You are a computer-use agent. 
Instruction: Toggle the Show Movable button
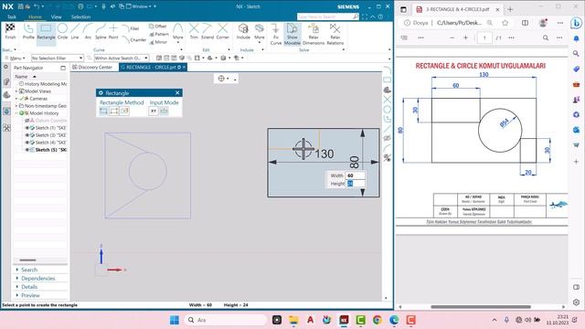[x=292, y=34]
